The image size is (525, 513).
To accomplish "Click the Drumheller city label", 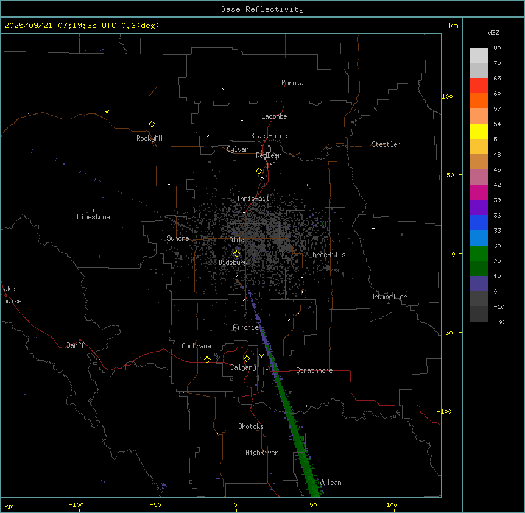I will tap(389, 297).
